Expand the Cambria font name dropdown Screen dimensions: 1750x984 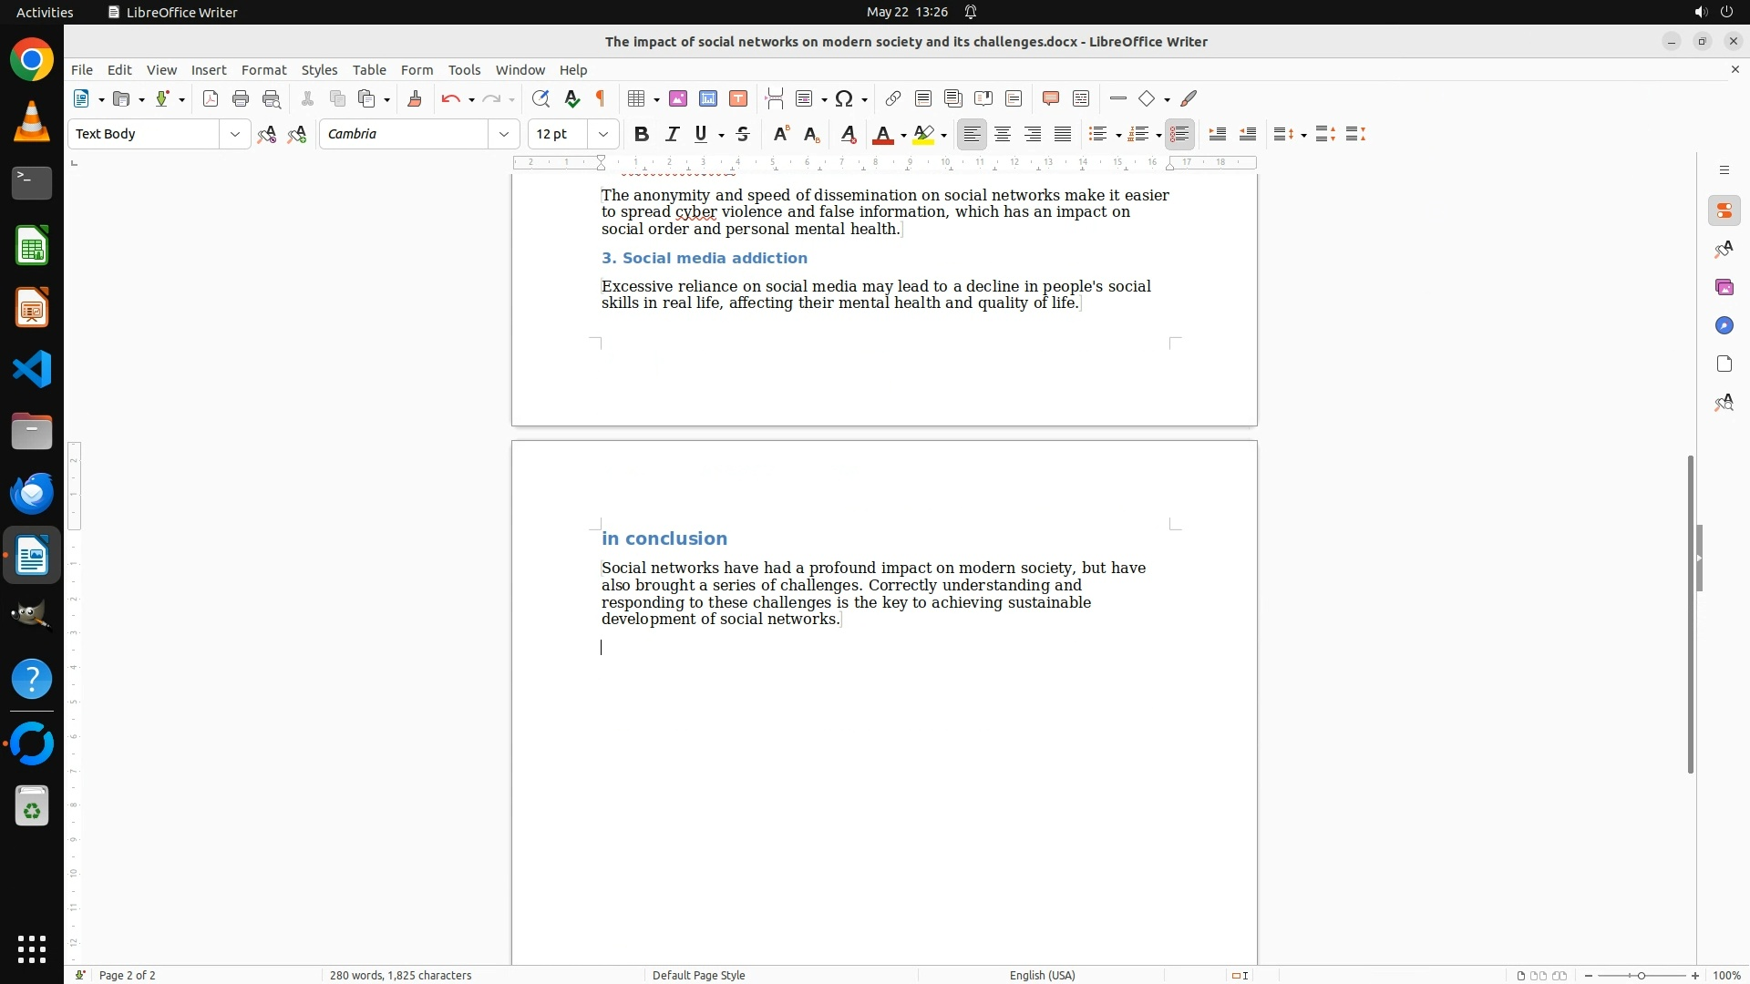[x=504, y=134]
